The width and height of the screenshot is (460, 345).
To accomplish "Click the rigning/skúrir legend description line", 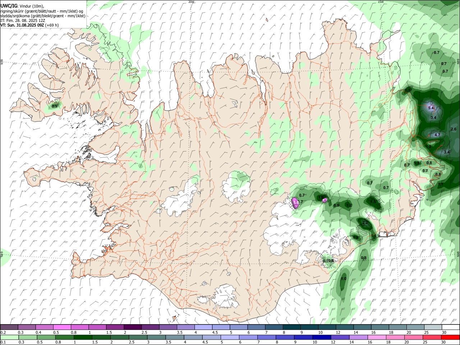I will [x=42, y=11].
